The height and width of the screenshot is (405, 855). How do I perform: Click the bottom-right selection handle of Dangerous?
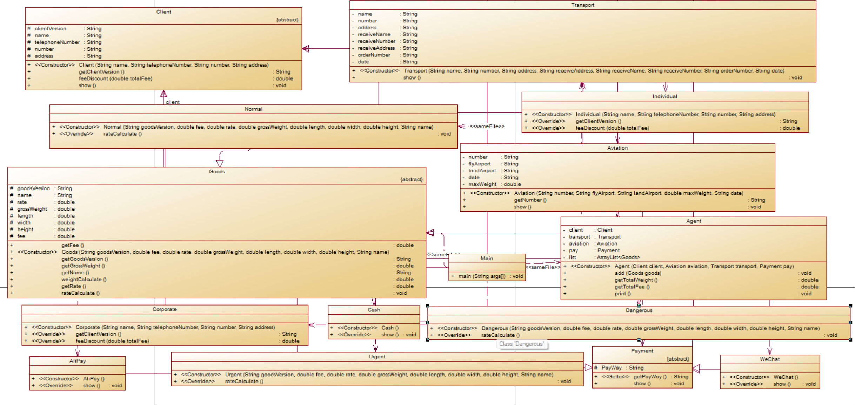850,339
